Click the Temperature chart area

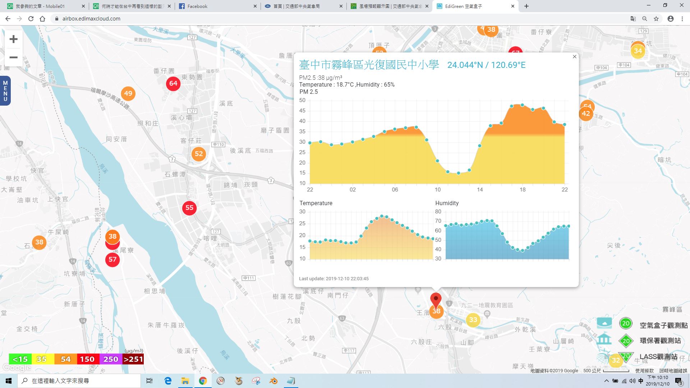pos(371,236)
